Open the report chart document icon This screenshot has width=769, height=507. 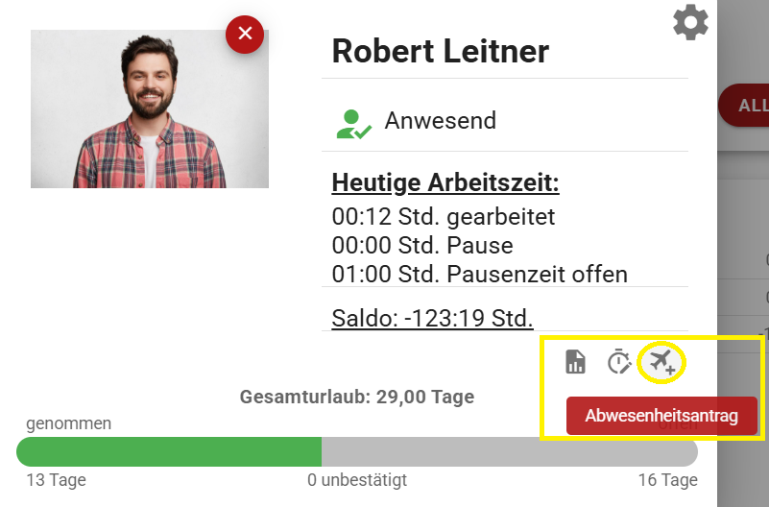pos(575,362)
